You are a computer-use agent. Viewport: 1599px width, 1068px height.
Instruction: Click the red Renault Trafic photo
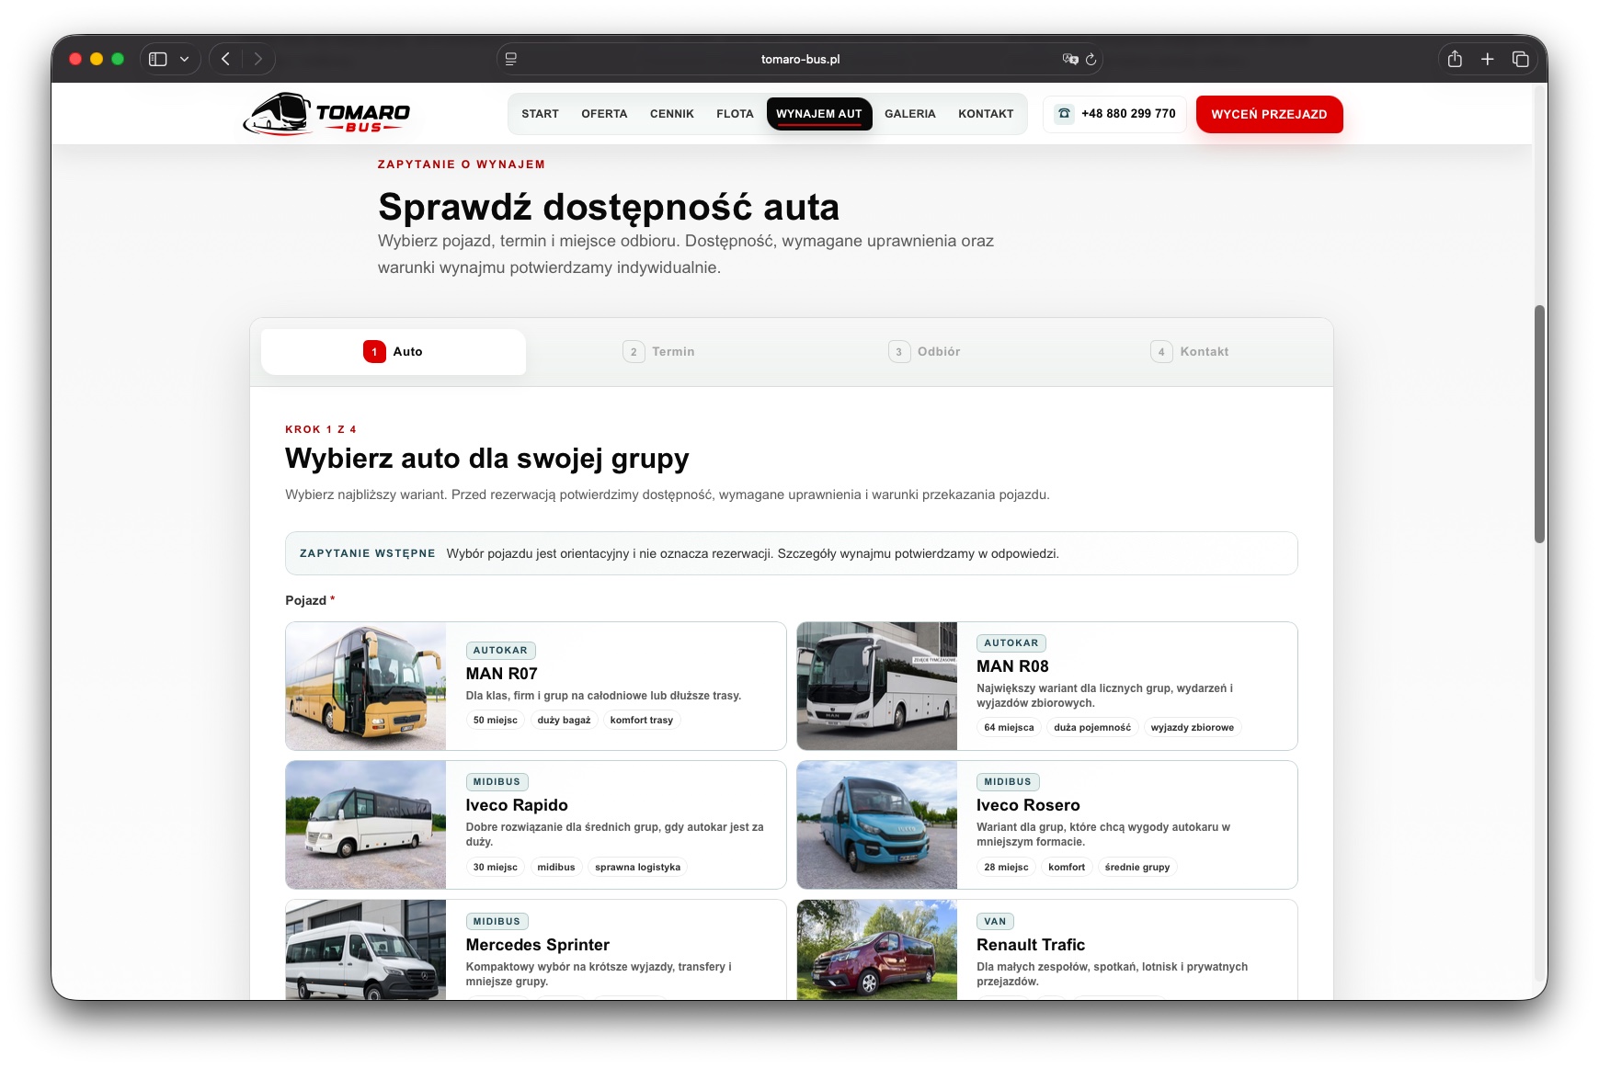(877, 950)
